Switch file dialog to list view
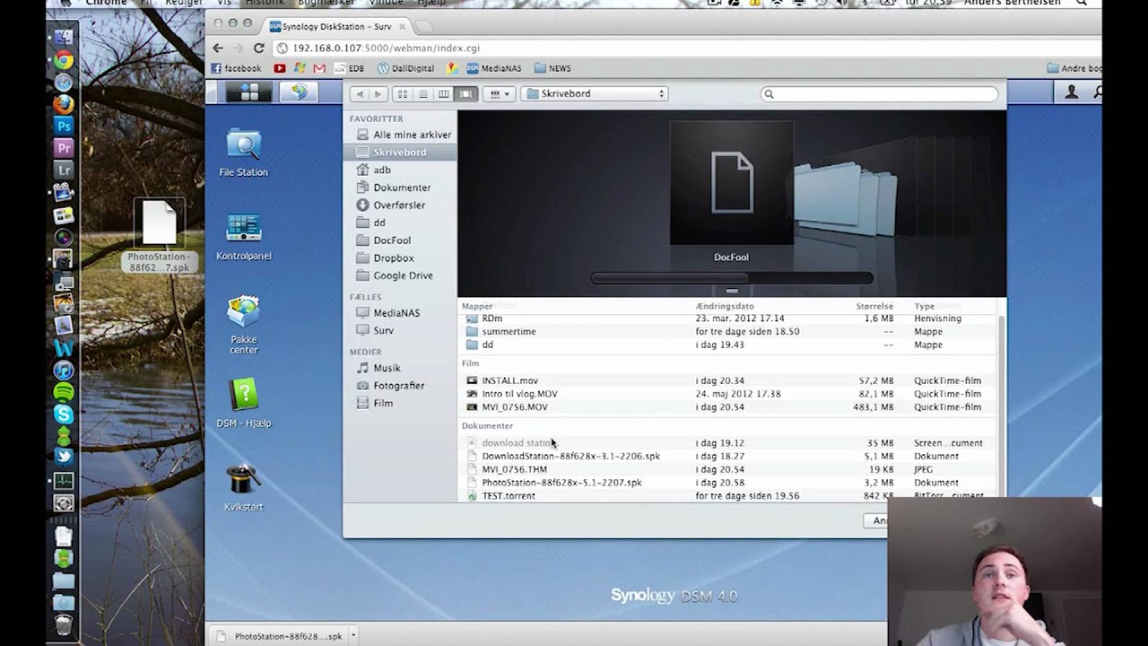 pyautogui.click(x=423, y=93)
